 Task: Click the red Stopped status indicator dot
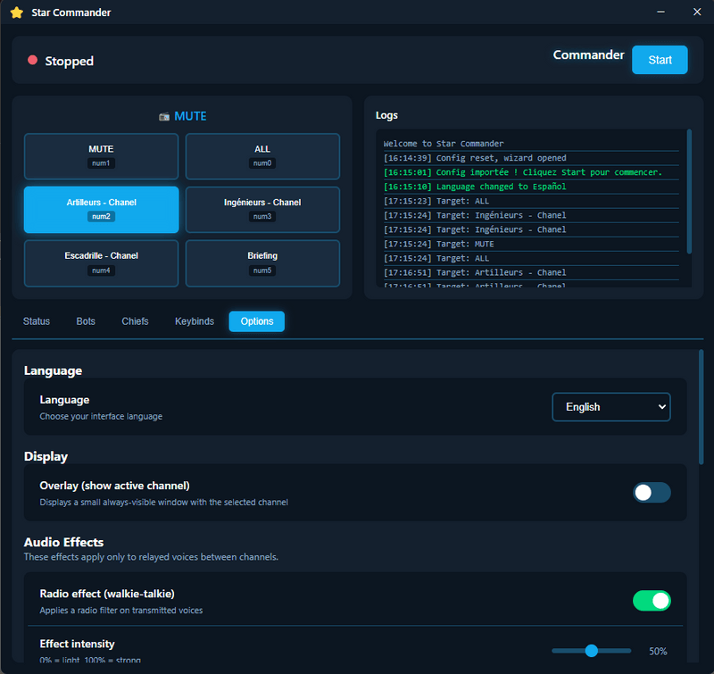32,60
